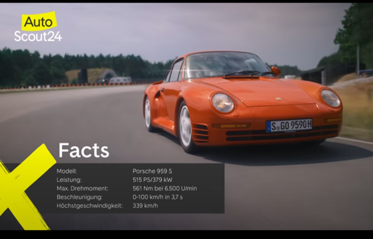
Task: Select the Modell label
Action: click(66, 171)
